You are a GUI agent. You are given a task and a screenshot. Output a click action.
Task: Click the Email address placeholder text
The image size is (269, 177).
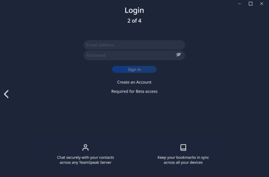tap(100, 45)
